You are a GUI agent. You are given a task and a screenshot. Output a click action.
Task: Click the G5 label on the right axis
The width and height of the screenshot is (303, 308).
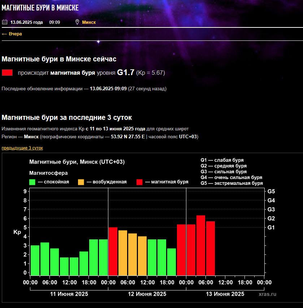click(x=271, y=191)
